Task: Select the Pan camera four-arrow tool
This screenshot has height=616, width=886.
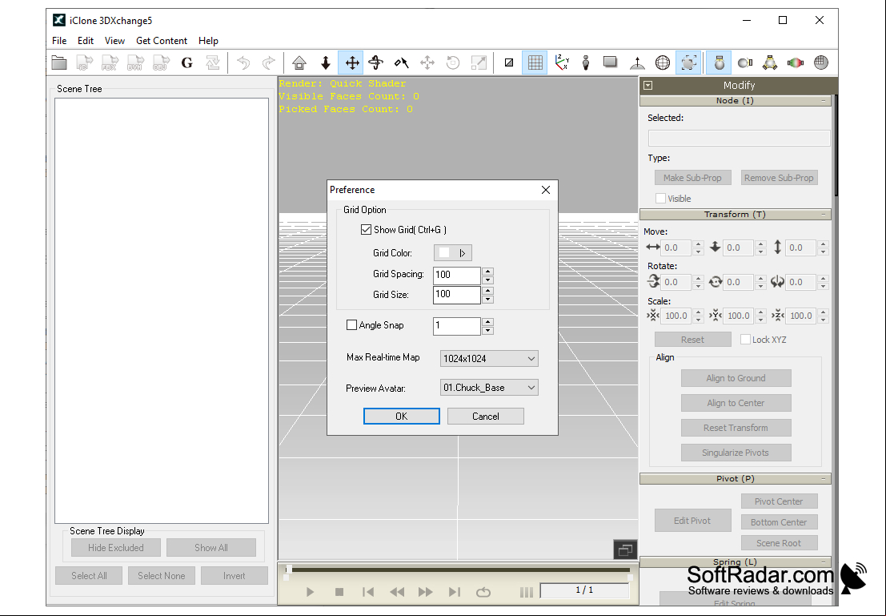Action: coord(351,62)
